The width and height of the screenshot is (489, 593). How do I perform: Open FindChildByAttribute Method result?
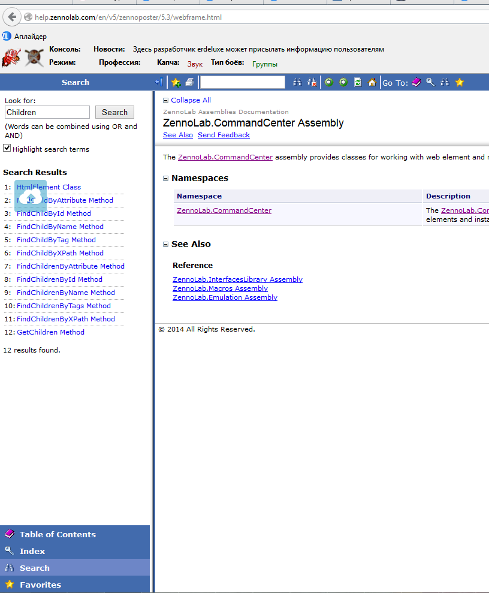coord(65,200)
